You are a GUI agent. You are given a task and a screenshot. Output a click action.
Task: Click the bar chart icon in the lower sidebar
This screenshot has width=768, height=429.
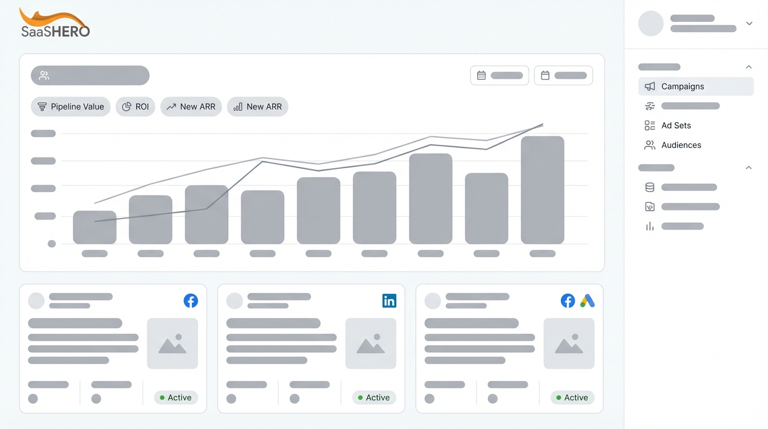click(649, 226)
